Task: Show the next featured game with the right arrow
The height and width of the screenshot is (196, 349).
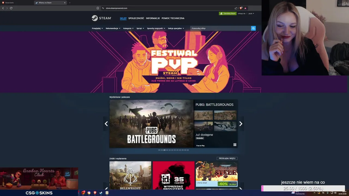Action: tap(241, 124)
